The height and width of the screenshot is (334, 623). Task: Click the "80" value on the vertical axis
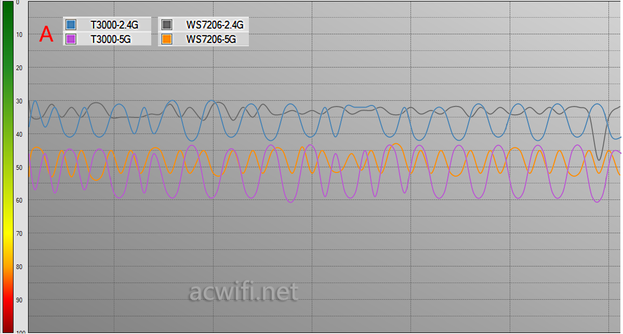(x=19, y=267)
